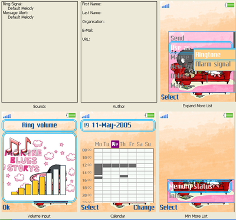Click Select softkey in Expand More List preview
This screenshot has width=236, height=220.
tap(170, 97)
